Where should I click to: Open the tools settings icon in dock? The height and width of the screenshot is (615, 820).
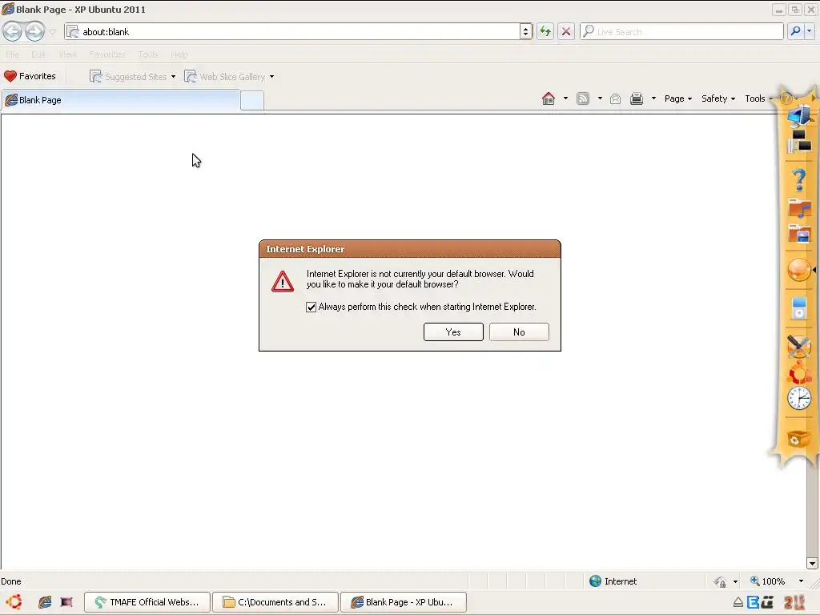798,346
